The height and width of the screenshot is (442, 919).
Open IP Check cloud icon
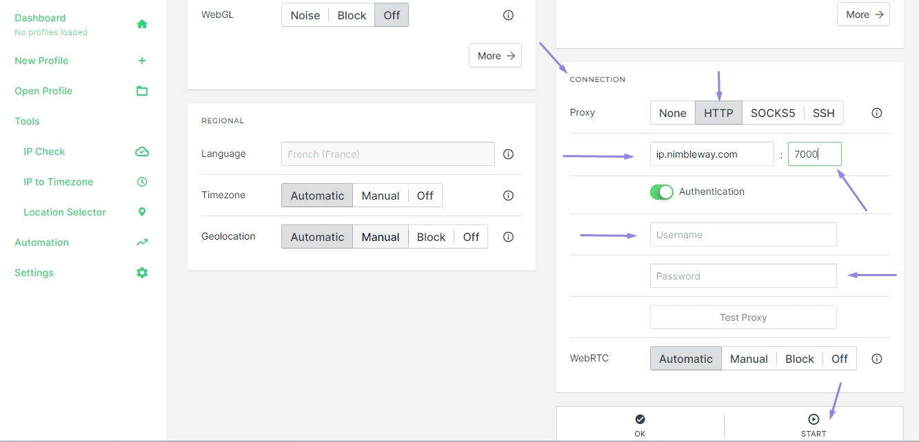[142, 151]
